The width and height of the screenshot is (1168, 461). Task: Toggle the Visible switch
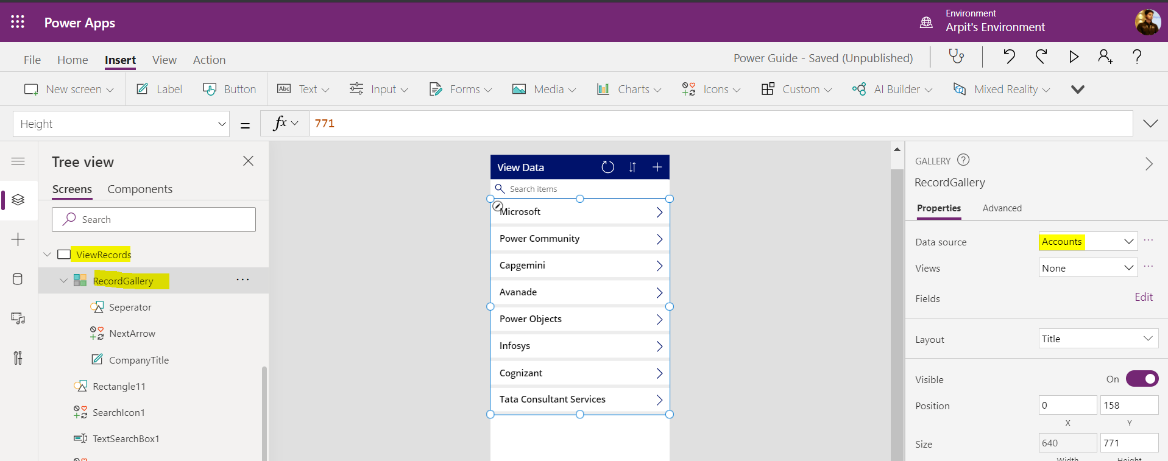pyautogui.click(x=1142, y=379)
